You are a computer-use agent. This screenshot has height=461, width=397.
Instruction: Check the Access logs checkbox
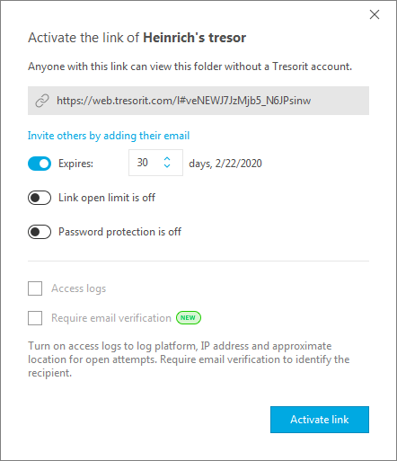click(x=35, y=288)
